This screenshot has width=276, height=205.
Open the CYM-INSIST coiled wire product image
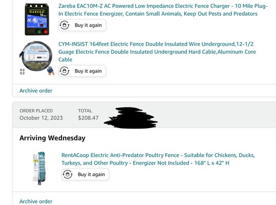(x=37, y=58)
